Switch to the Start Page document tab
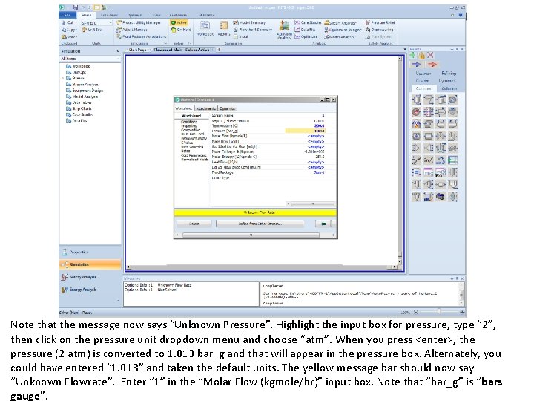This screenshot has width=534, height=401. (137, 50)
